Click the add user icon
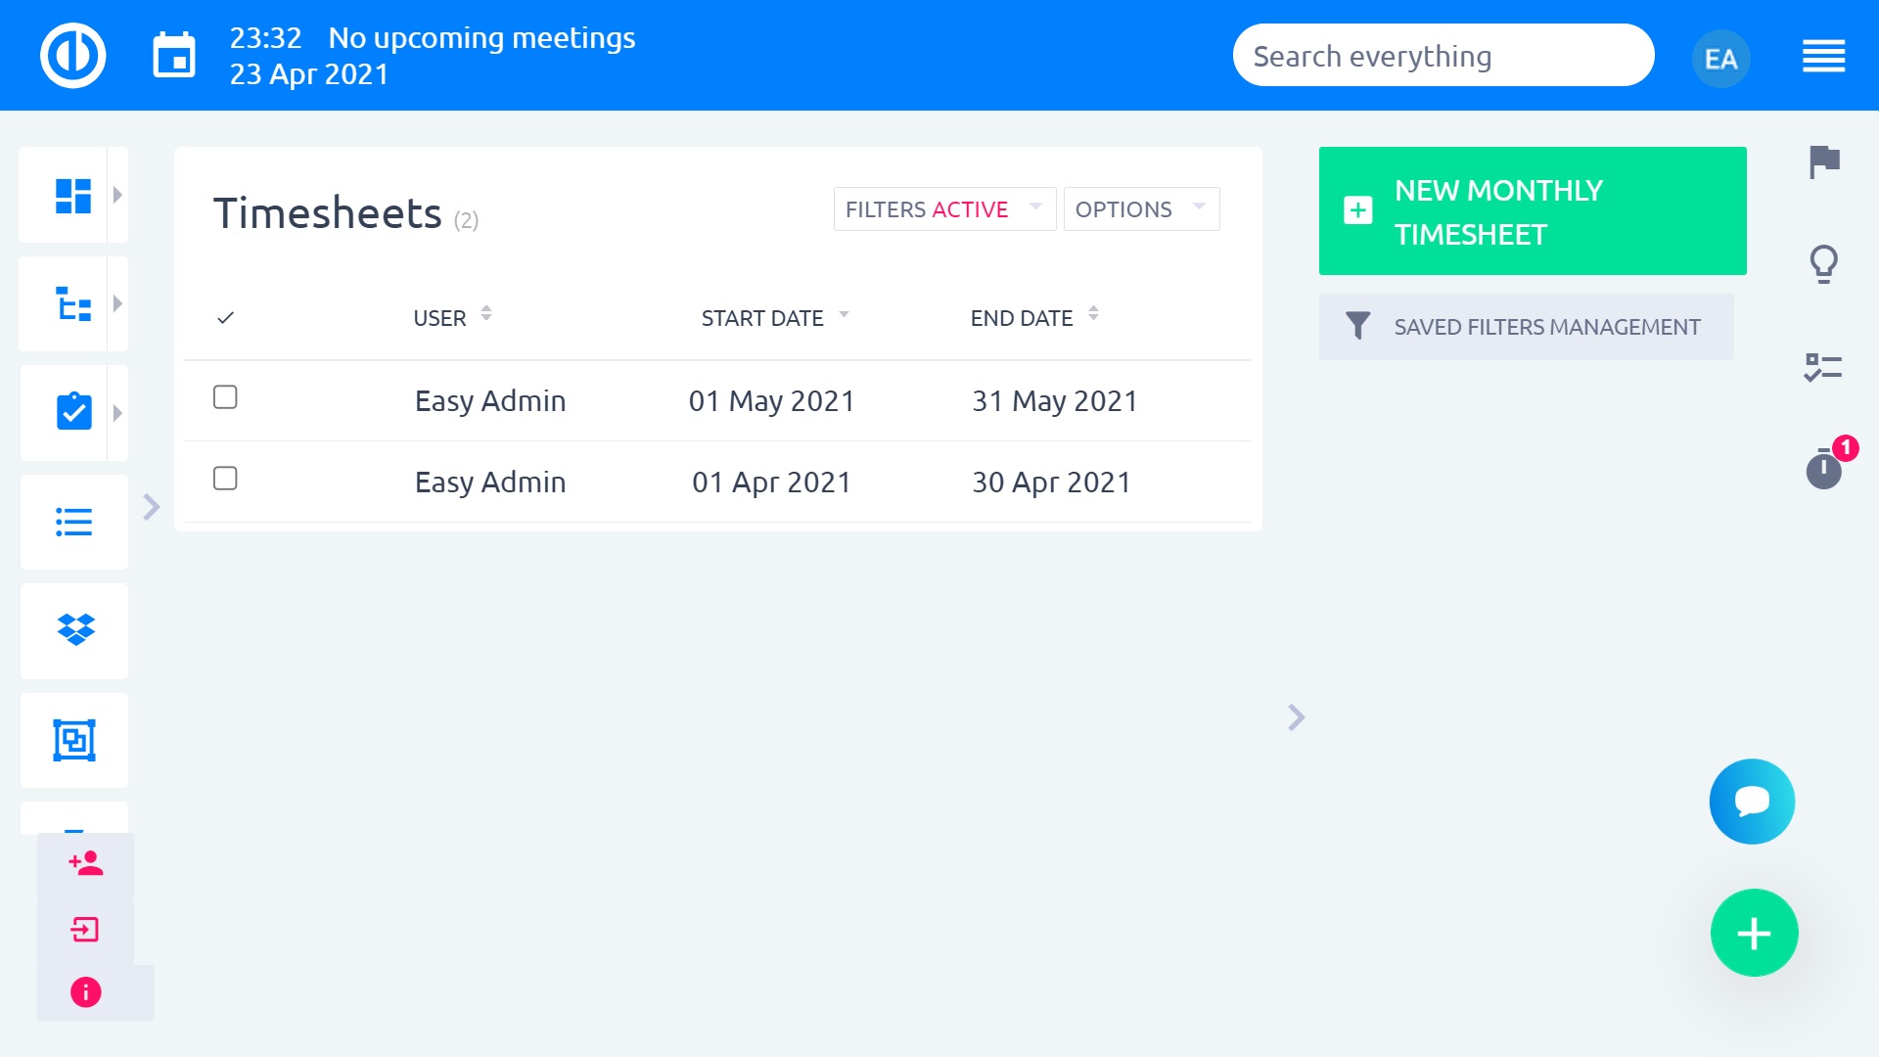 [85, 863]
